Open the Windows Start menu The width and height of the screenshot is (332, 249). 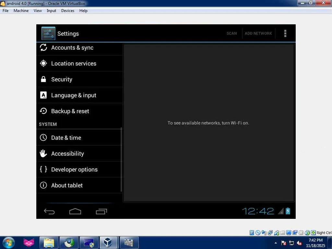pos(8,243)
